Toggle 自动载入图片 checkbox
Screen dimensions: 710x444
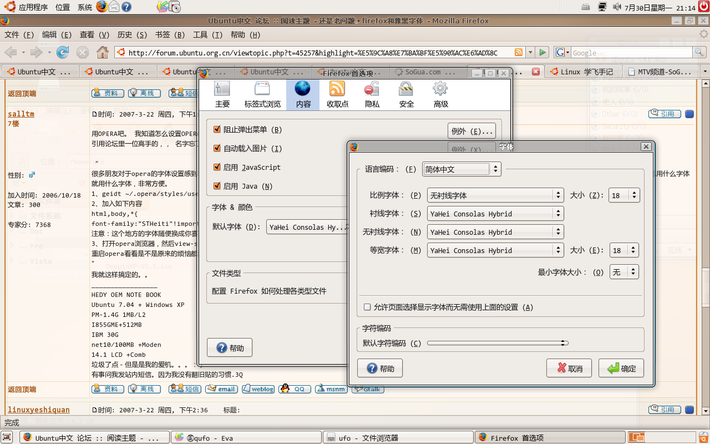pos(217,148)
